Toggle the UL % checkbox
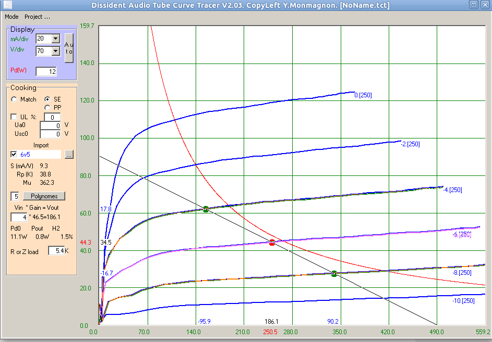 pos(14,117)
